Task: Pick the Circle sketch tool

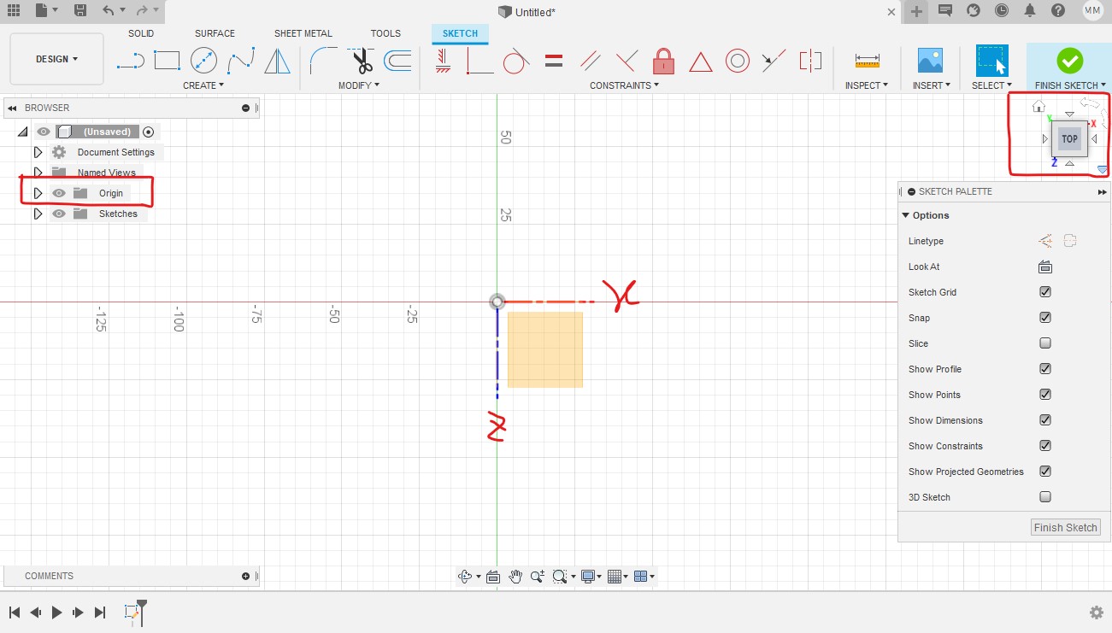Action: [203, 61]
